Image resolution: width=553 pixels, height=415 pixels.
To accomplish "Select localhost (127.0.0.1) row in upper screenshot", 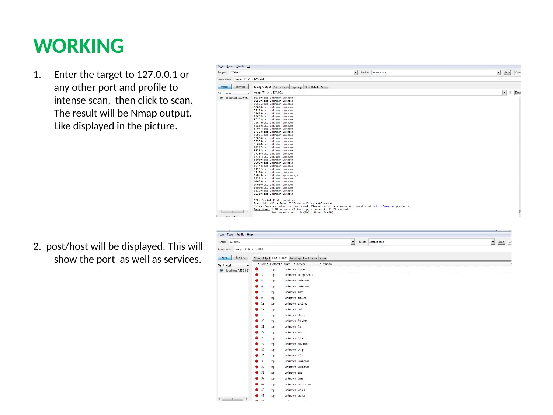I will [x=234, y=98].
